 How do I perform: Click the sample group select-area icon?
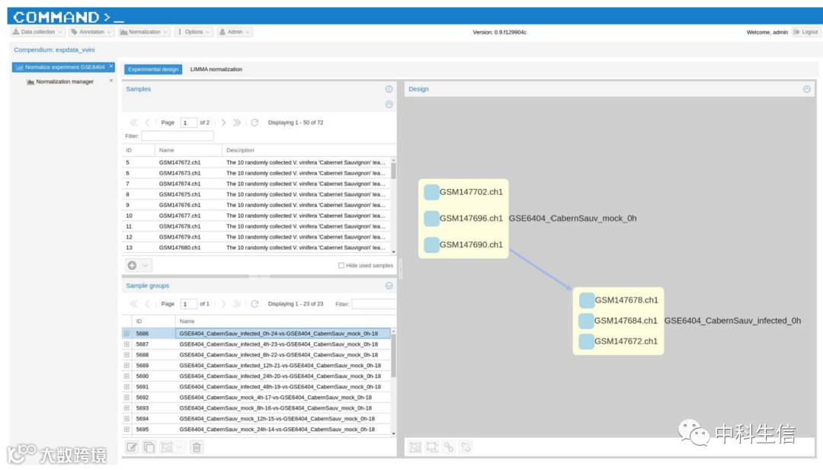click(166, 447)
